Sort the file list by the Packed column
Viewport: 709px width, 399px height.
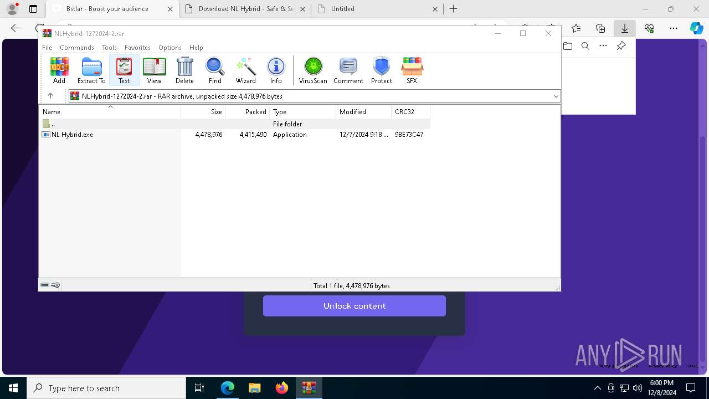pos(248,112)
